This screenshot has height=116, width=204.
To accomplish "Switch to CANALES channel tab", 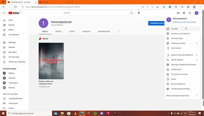I will click(86, 32).
